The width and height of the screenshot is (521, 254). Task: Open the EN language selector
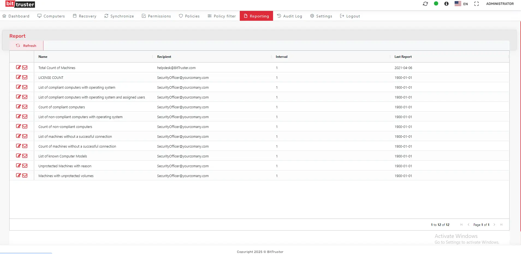[x=462, y=4]
